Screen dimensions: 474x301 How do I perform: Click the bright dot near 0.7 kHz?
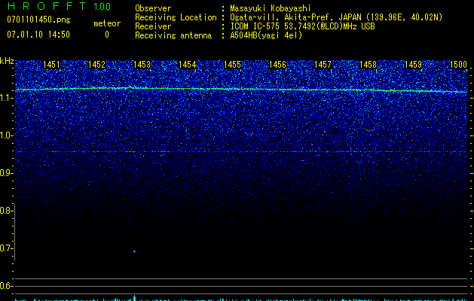pyautogui.click(x=135, y=251)
